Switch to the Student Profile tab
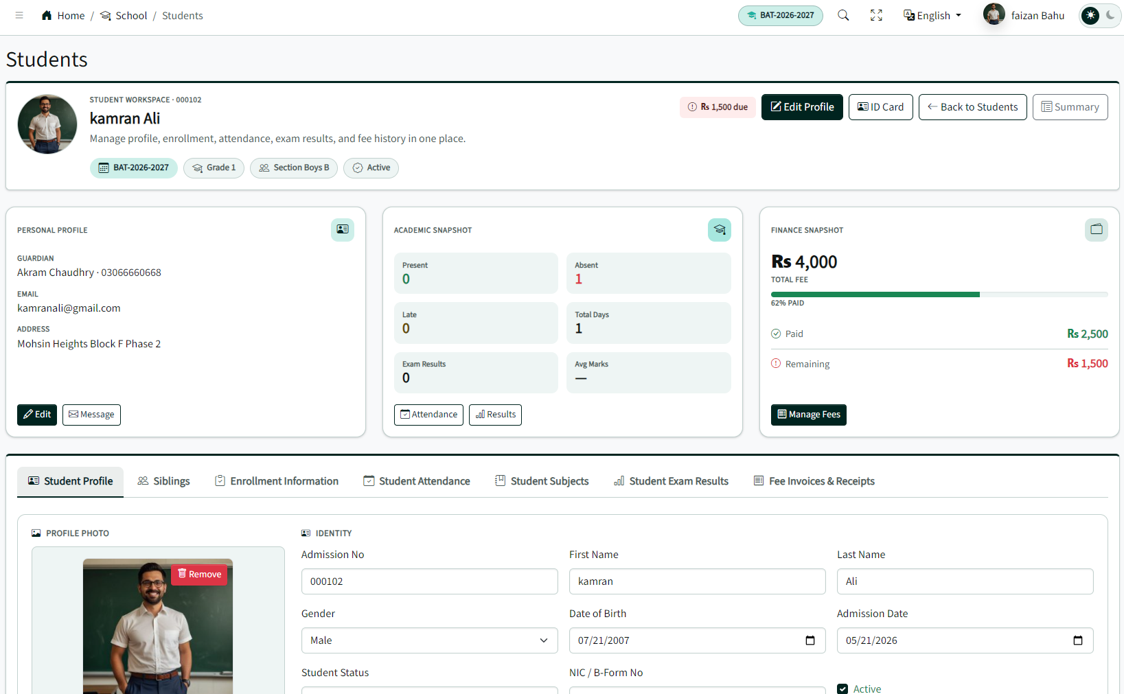The image size is (1124, 694). click(x=70, y=481)
